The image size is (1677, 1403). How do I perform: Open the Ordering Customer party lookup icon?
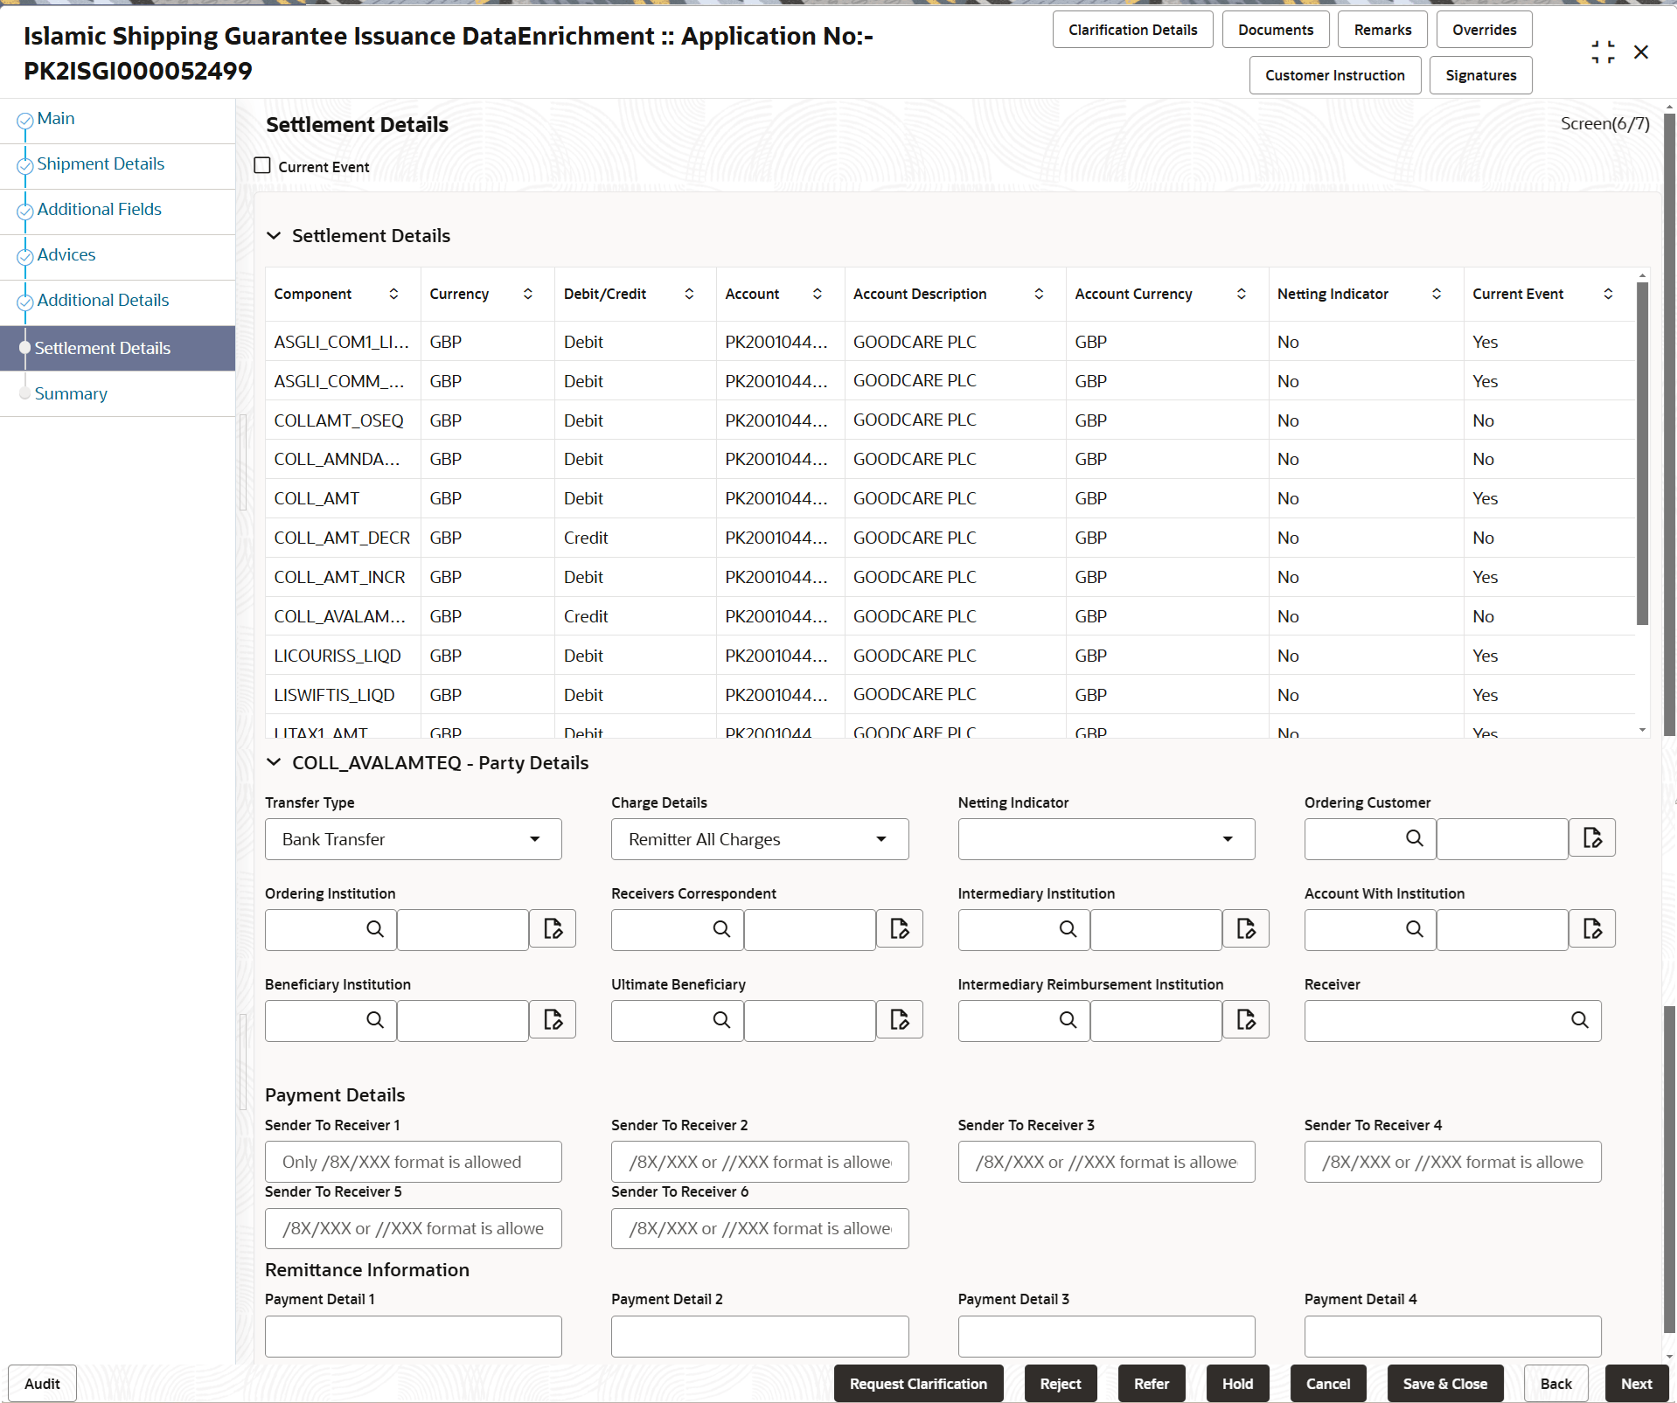tap(1593, 837)
